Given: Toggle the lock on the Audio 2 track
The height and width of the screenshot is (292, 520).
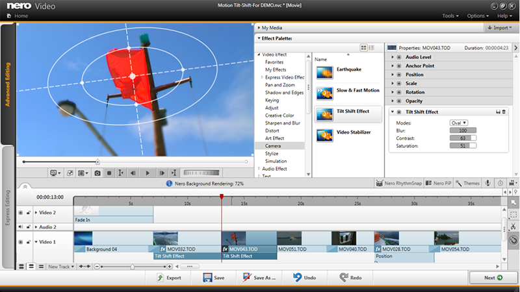Looking at the screenshot, I should tap(28, 227).
